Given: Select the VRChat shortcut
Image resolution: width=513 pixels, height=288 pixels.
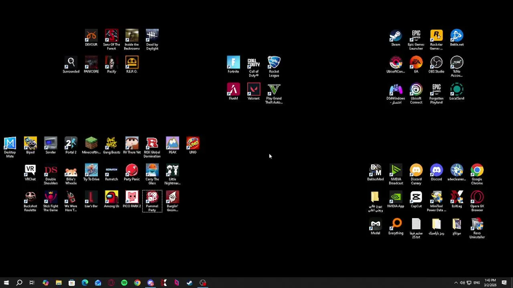Looking at the screenshot, I should (x=30, y=172).
